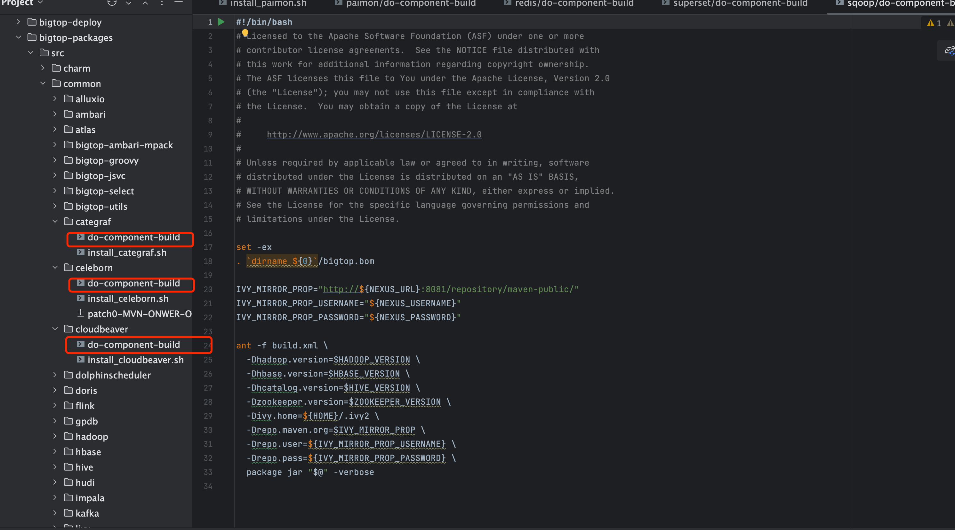Click the Select Opened File target icon

[x=112, y=3]
